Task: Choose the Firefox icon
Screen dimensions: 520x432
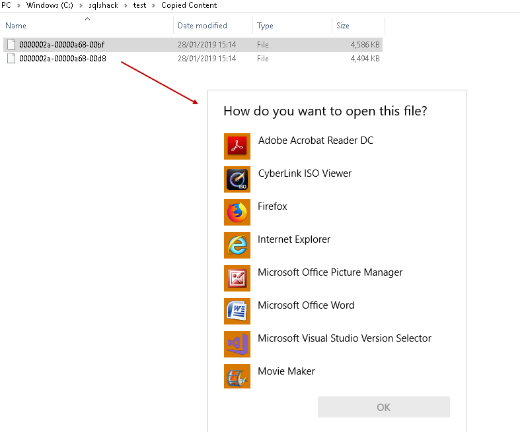Action: point(237,212)
